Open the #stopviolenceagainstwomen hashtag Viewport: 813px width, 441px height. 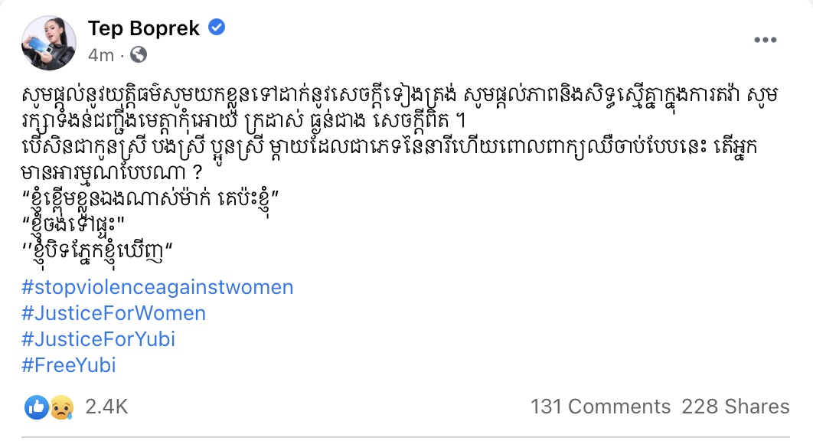(158, 288)
